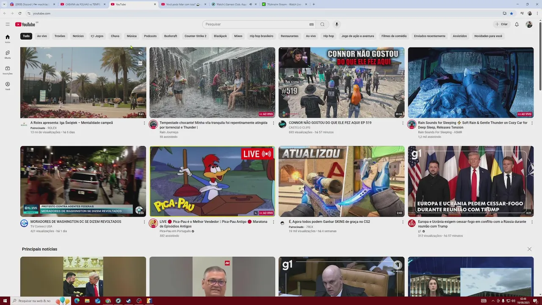Open options for Pica-Pau live video

tap(274, 222)
